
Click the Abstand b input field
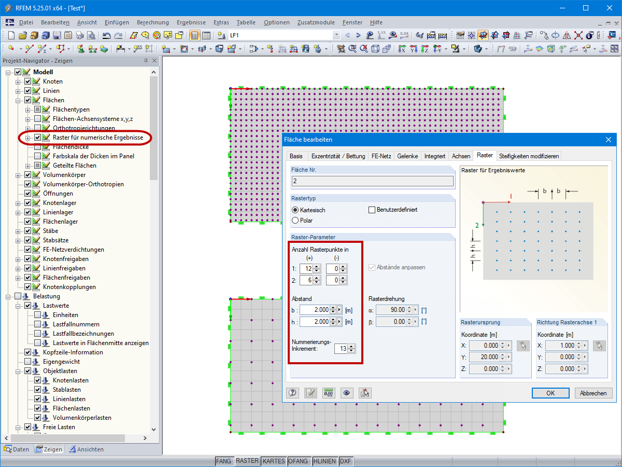pyautogui.click(x=315, y=310)
